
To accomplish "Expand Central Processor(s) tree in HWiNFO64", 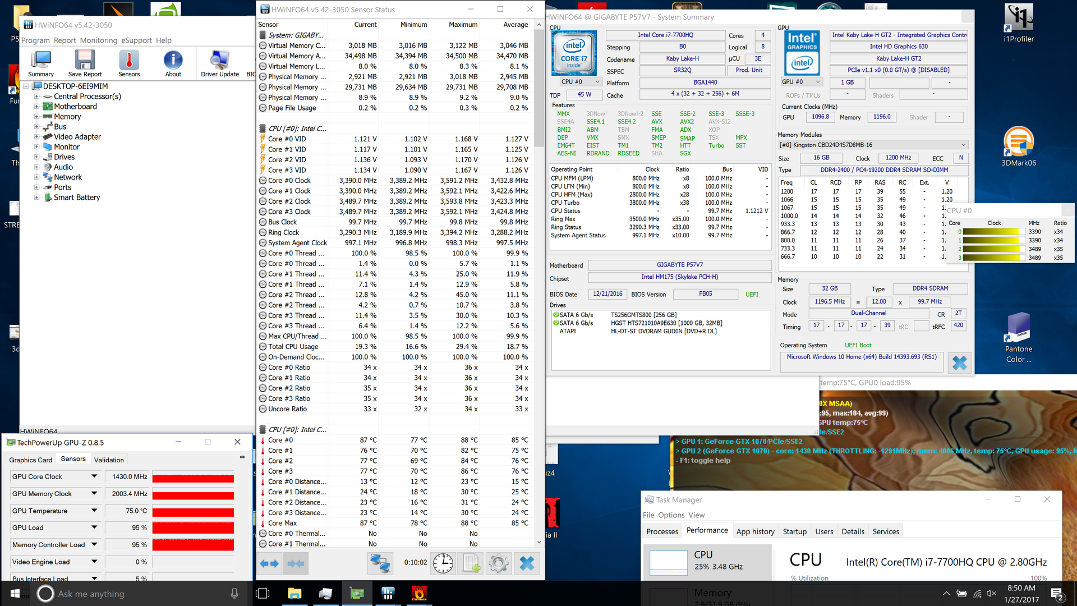I will point(37,97).
